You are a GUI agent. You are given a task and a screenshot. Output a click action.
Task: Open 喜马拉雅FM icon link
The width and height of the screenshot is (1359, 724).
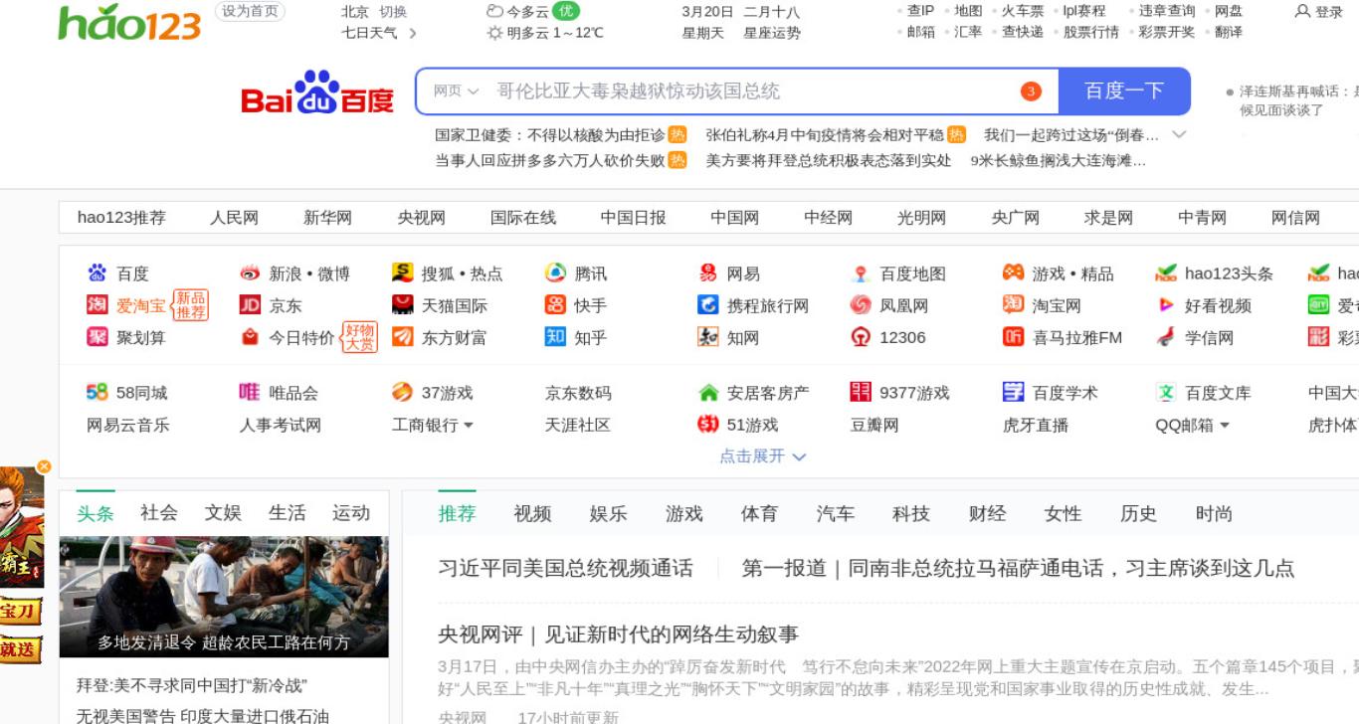[1013, 337]
